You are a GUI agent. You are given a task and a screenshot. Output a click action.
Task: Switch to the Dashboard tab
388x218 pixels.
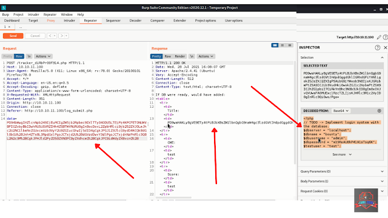pyautogui.click(x=12, y=21)
